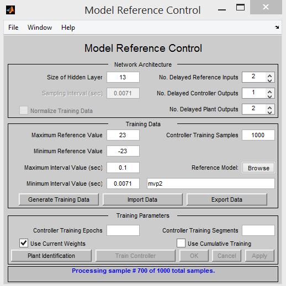Close the Model Reference Control window
286x286 pixels.
[x=266, y=7]
